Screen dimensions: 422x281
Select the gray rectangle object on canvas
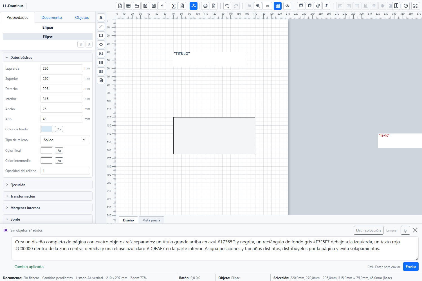pos(214,135)
